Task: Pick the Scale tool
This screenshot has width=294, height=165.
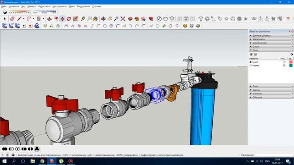Action: coord(75,19)
